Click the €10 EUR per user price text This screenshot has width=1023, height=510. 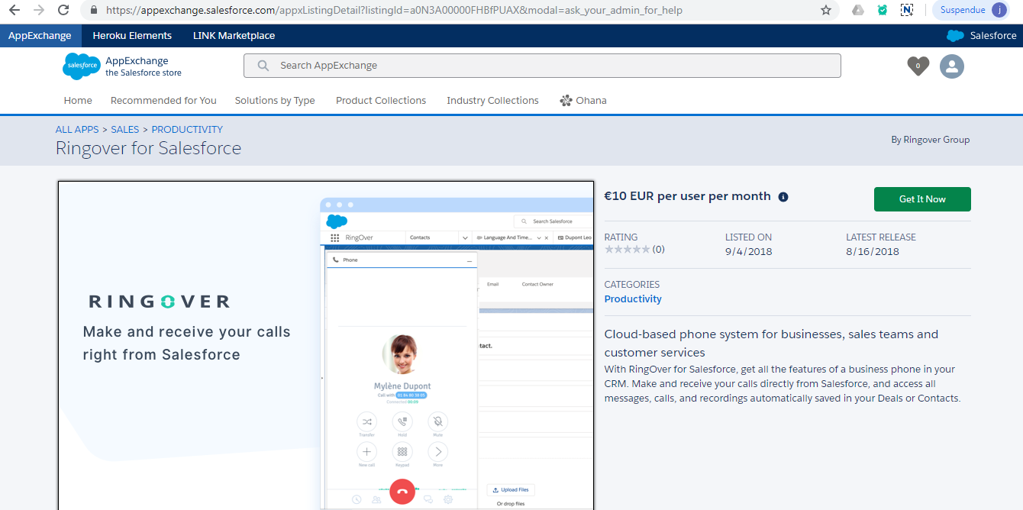coord(687,196)
